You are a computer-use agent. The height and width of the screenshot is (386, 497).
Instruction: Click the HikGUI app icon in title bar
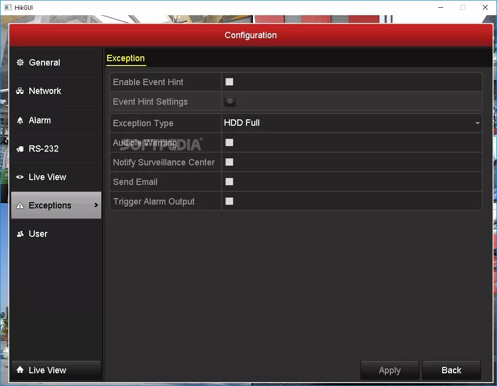[8, 7]
